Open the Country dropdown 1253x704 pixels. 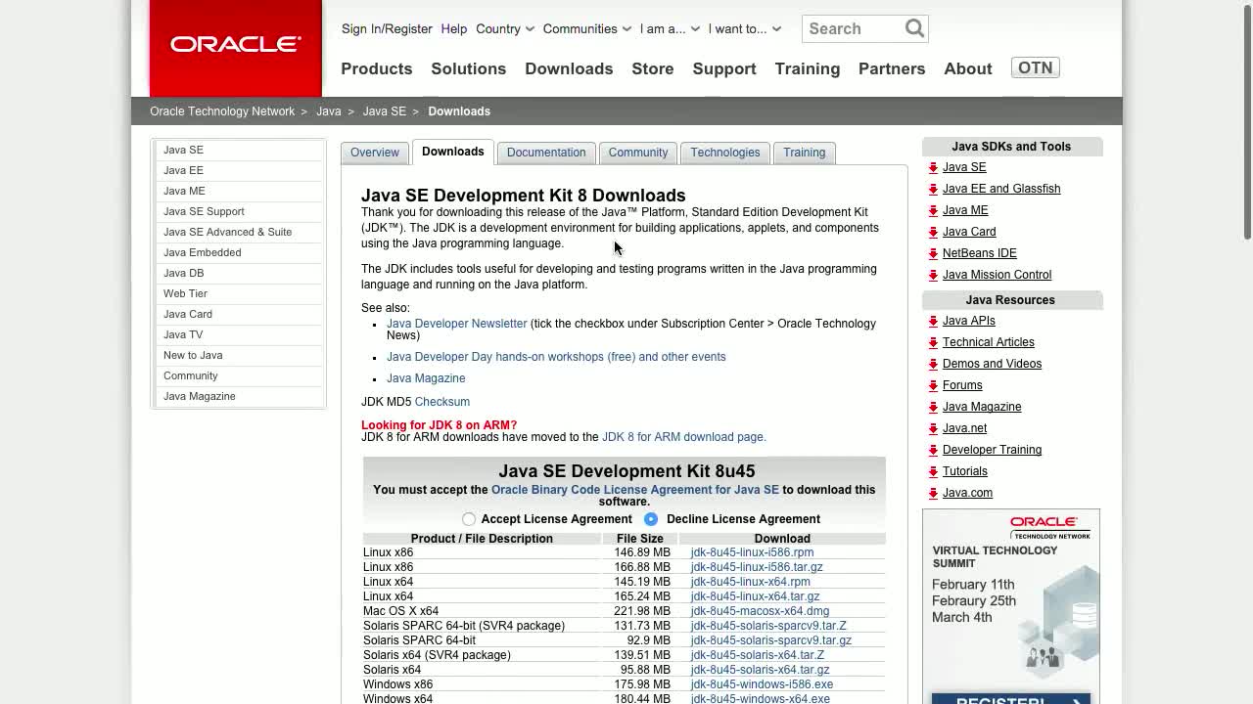(x=505, y=28)
